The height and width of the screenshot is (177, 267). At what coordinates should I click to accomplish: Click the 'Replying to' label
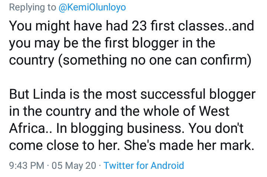pos(33,7)
